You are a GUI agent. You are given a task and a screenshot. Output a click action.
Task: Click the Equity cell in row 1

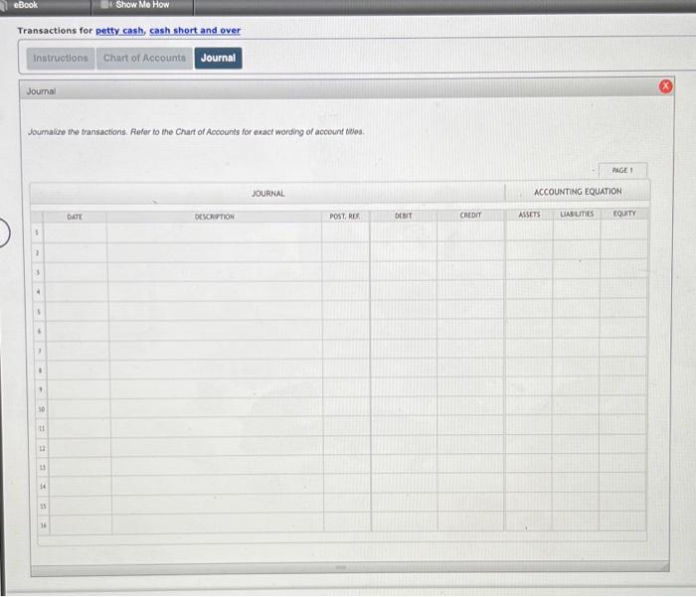point(623,230)
